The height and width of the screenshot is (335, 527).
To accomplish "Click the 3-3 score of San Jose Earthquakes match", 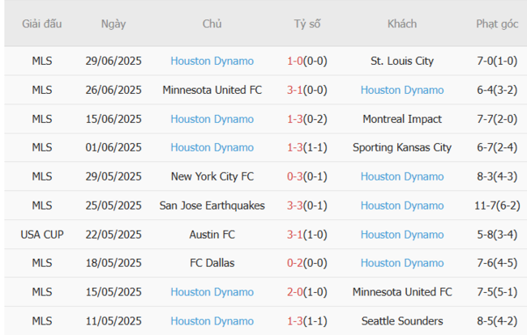I will [307, 206].
